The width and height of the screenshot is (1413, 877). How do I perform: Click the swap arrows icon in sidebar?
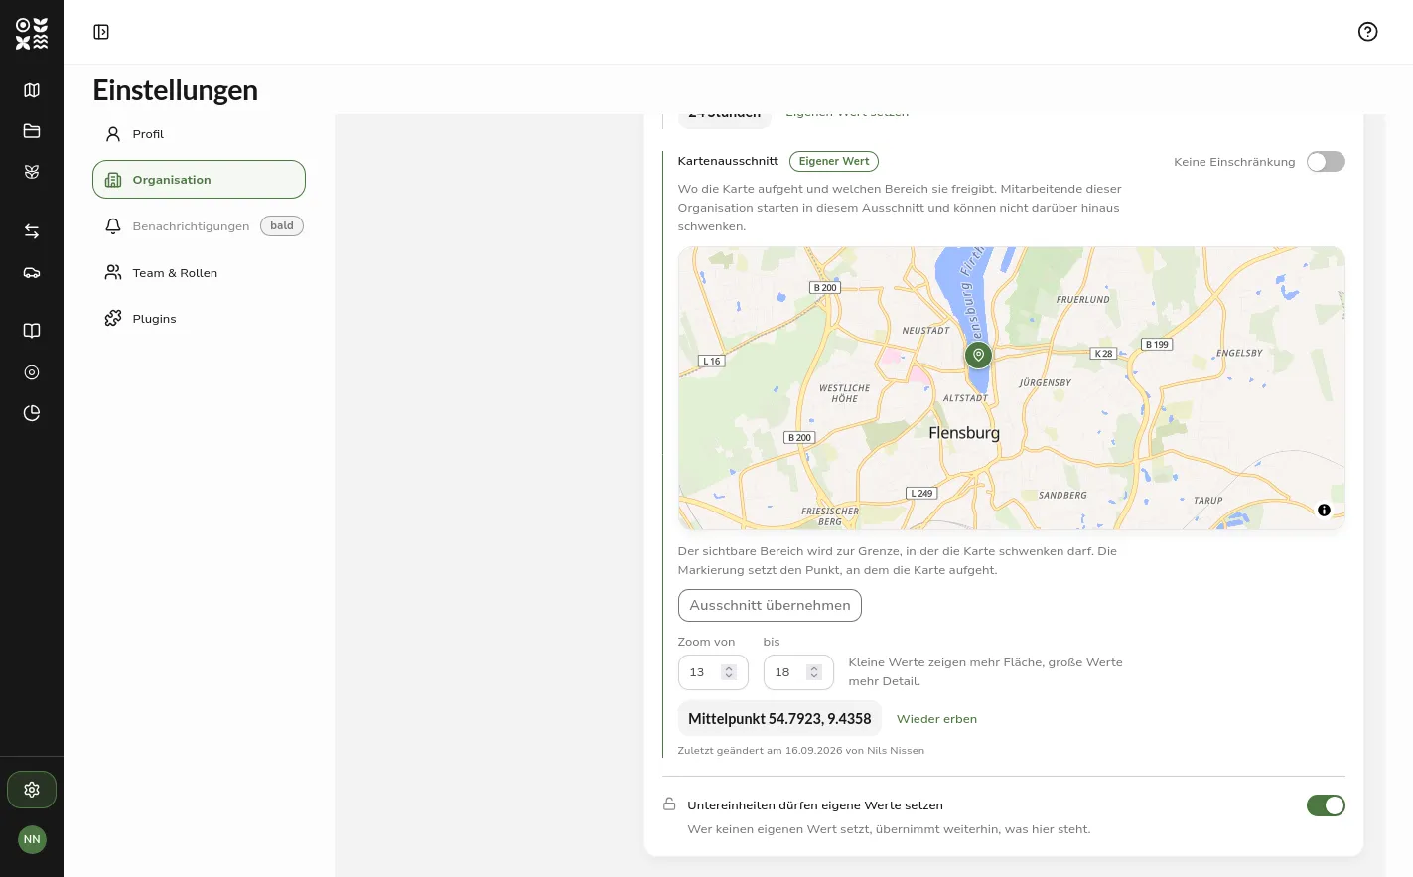pos(32,231)
